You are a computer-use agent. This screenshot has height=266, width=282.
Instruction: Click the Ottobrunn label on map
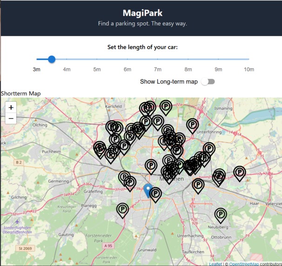coord(221,237)
